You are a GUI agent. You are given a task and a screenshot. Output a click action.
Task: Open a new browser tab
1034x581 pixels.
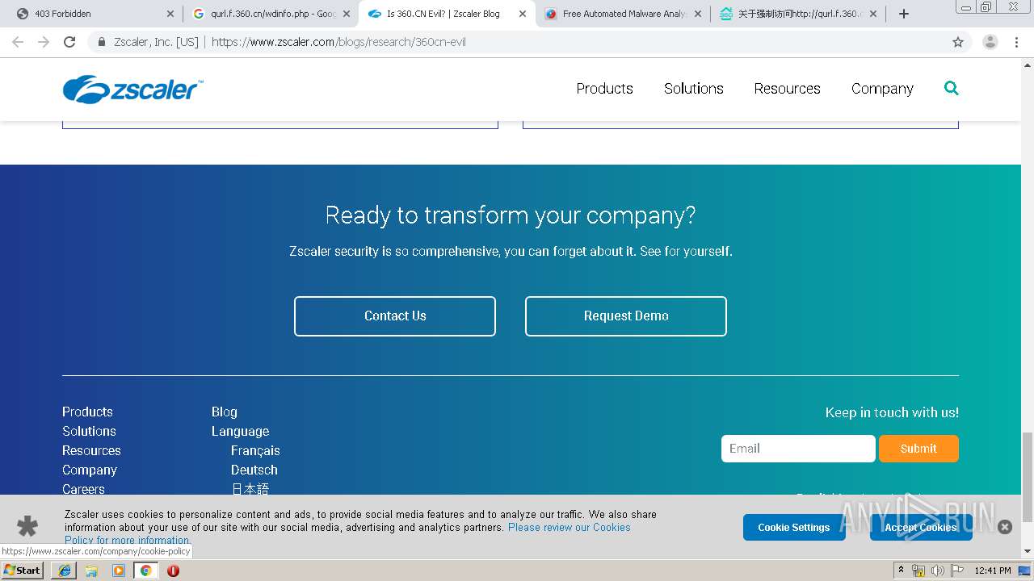[904, 14]
